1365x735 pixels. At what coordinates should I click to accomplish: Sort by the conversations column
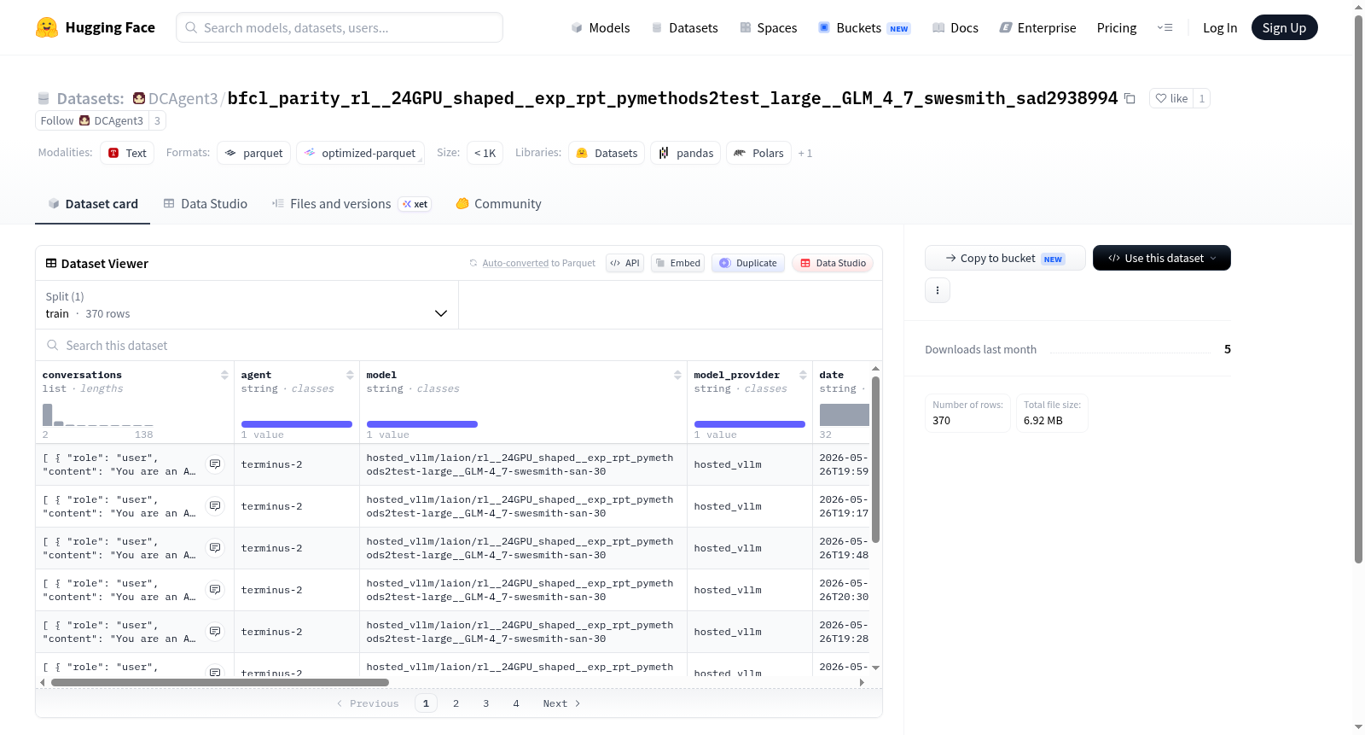[x=224, y=375]
